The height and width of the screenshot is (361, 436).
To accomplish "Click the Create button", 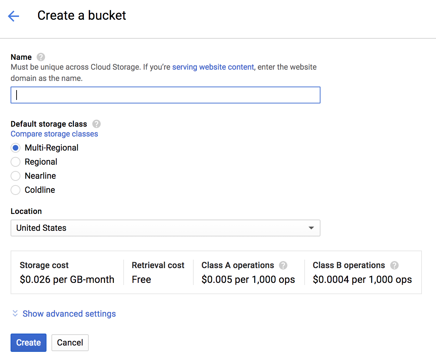I will point(29,343).
